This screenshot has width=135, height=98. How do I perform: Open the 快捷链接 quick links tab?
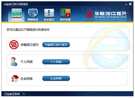tap(16, 15)
